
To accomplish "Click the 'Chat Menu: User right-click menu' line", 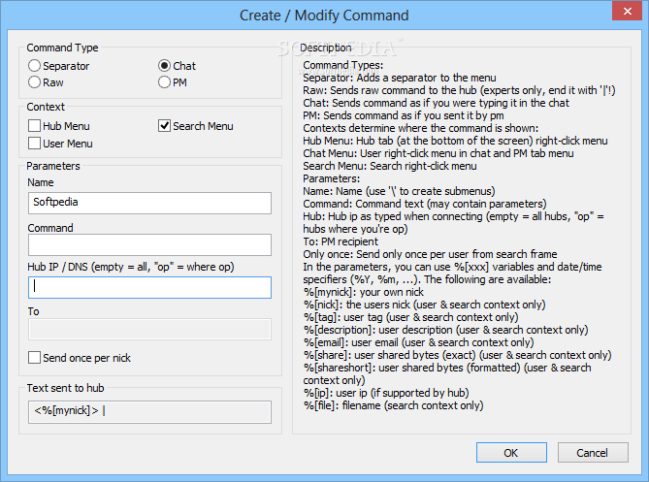I will click(438, 153).
